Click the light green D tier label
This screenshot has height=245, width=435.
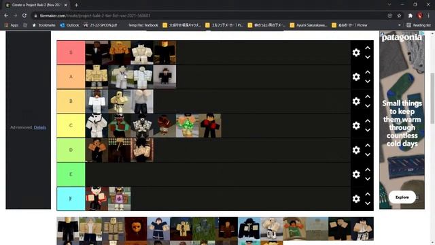point(71,150)
